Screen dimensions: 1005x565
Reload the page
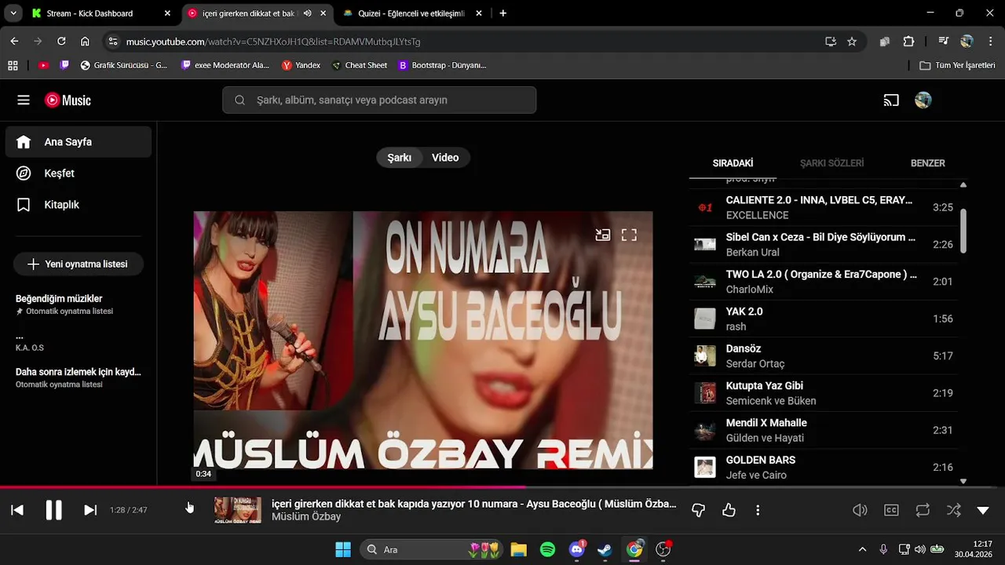pyautogui.click(x=61, y=42)
